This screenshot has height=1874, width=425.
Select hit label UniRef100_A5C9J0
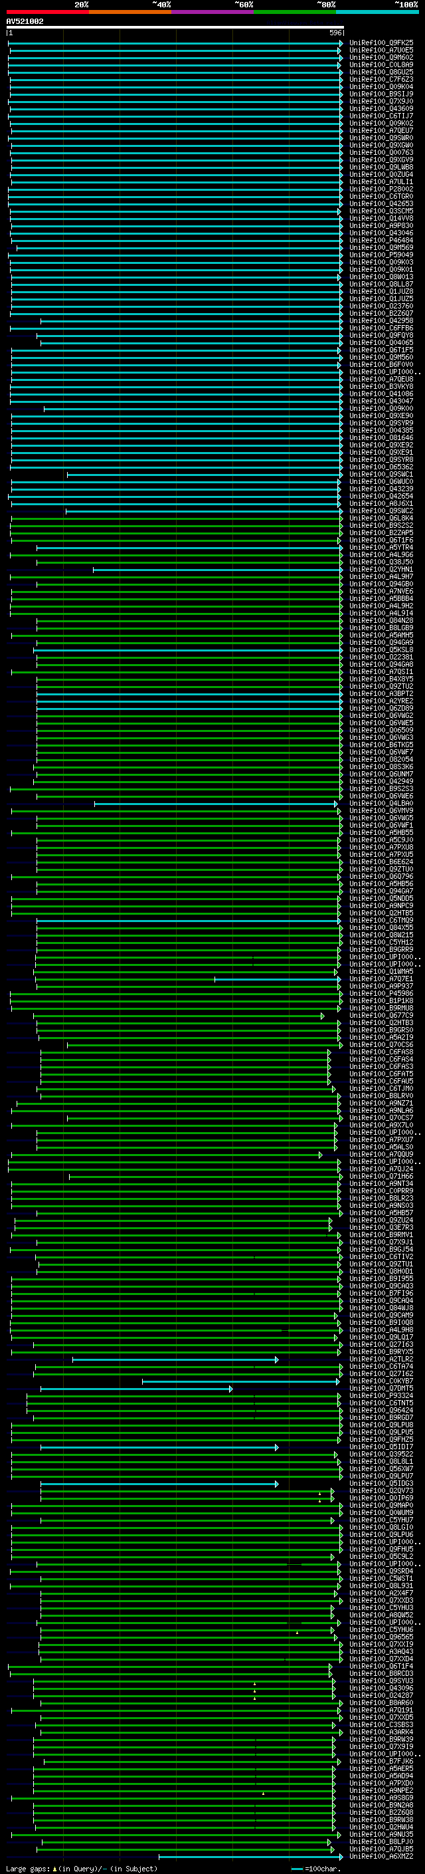(x=381, y=840)
